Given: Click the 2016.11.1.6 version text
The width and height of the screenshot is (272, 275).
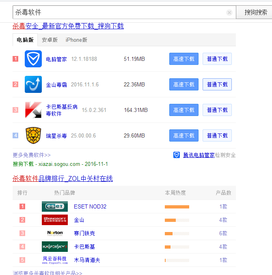Looking at the screenshot, I should tap(85, 84).
